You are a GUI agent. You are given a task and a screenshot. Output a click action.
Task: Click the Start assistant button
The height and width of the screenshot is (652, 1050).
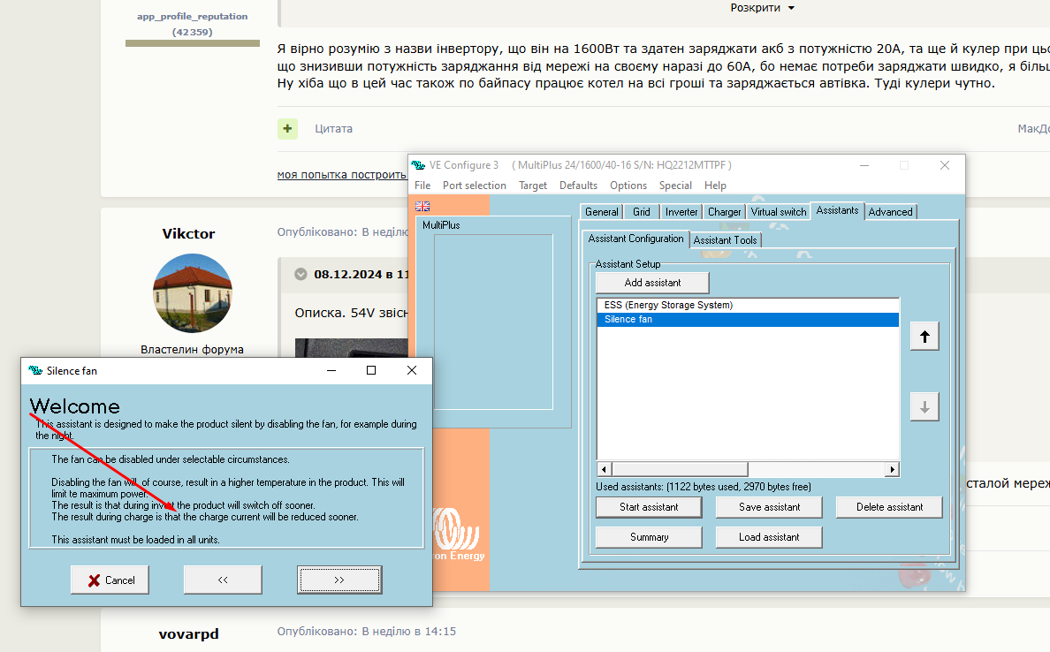tap(649, 507)
